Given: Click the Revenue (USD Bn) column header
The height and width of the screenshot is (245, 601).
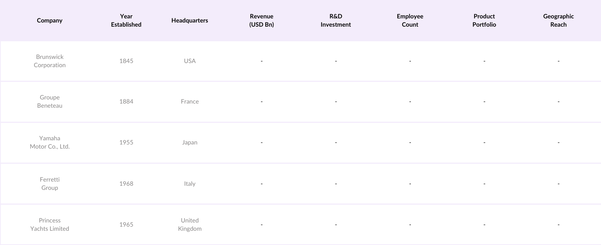Looking at the screenshot, I should (261, 20).
